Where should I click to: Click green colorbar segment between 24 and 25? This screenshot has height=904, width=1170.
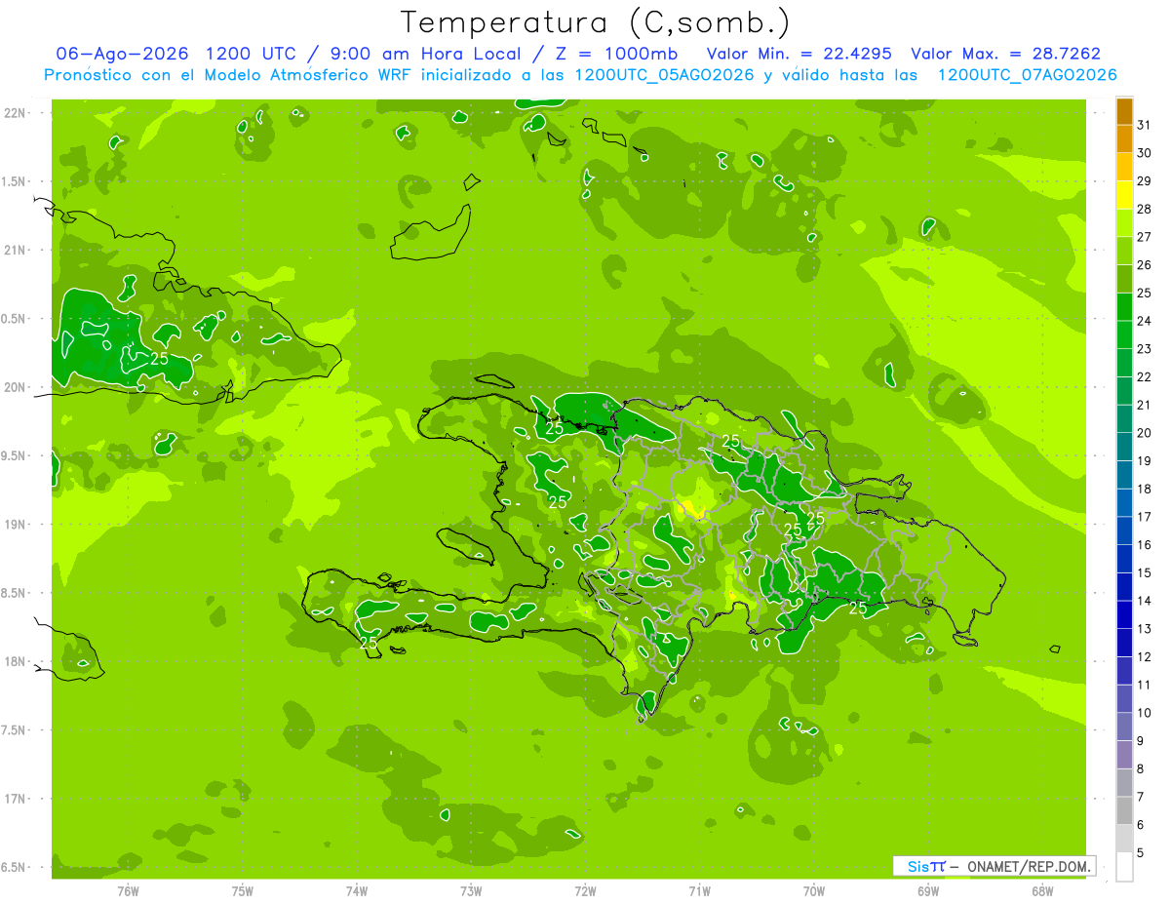pyautogui.click(x=1124, y=307)
